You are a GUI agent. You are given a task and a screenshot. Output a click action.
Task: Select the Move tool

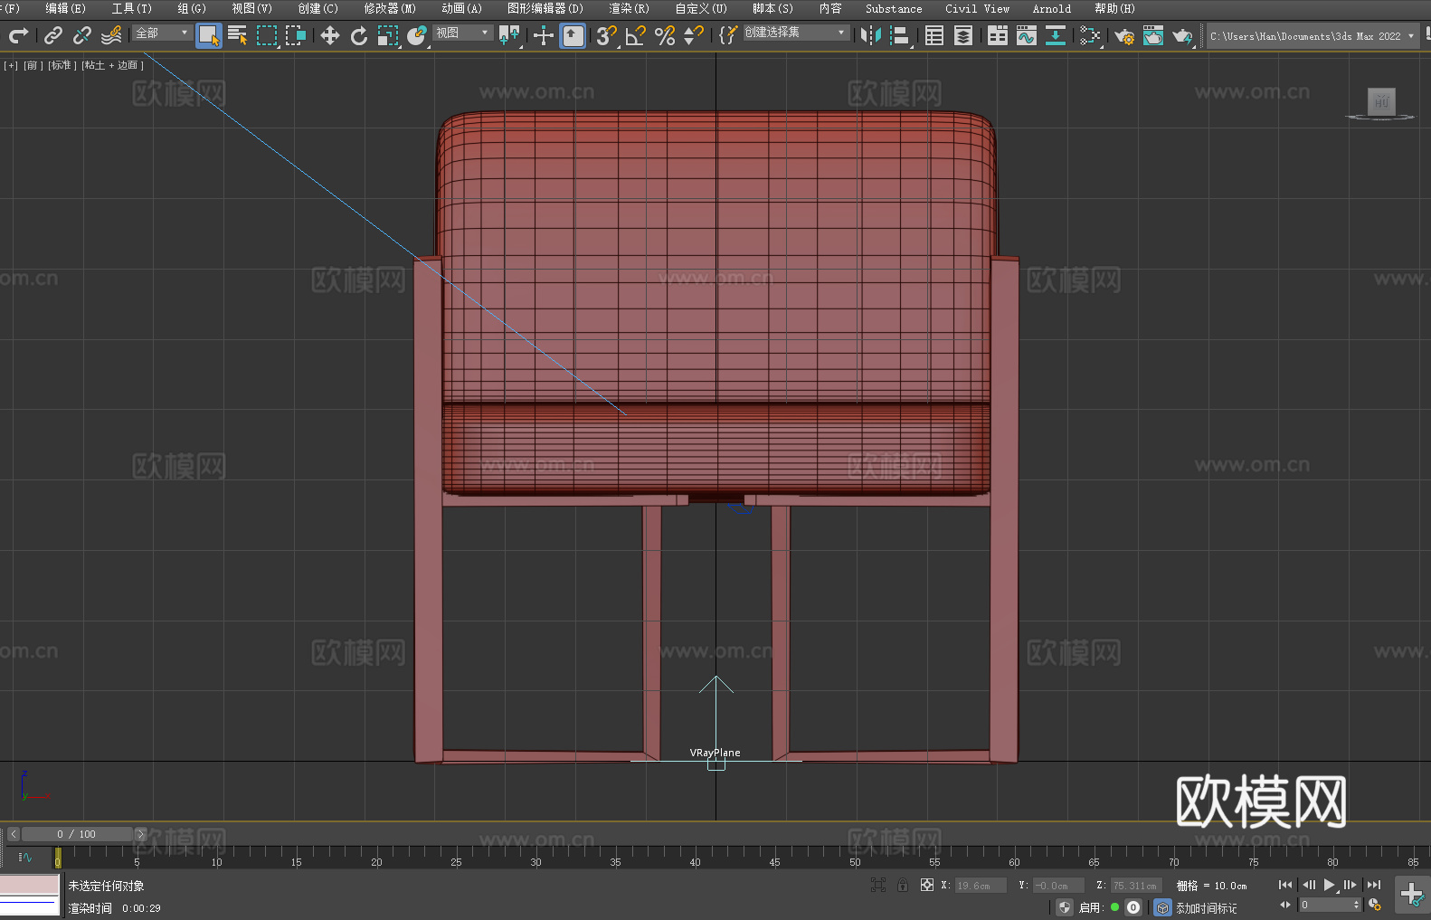[330, 35]
